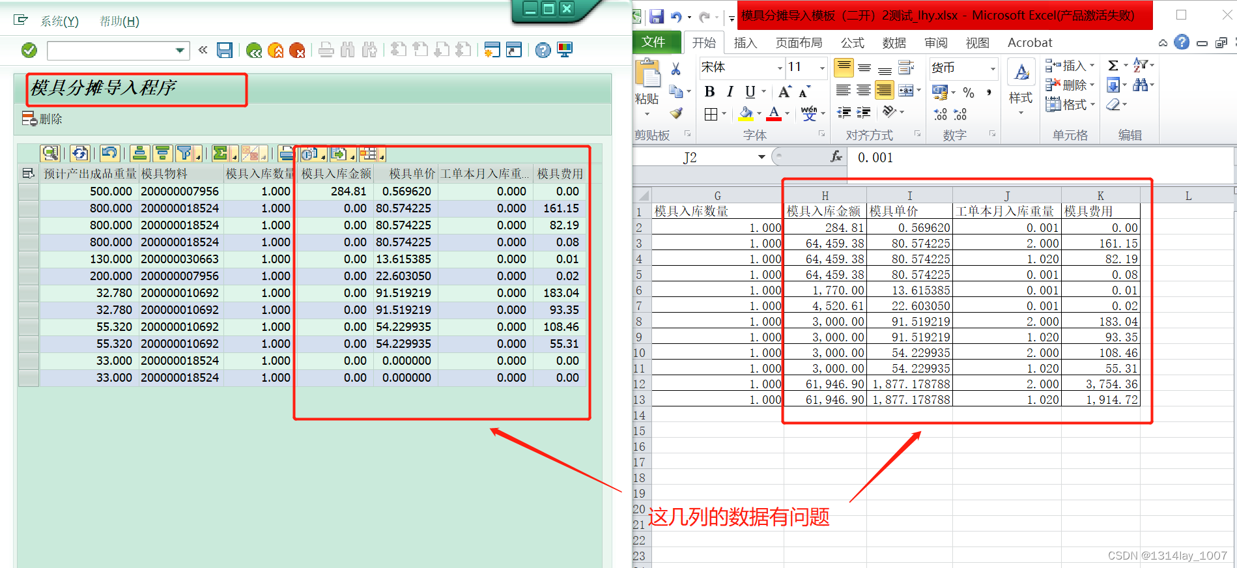
Task: Click the Excel Cut scissors icon
Action: (x=676, y=69)
